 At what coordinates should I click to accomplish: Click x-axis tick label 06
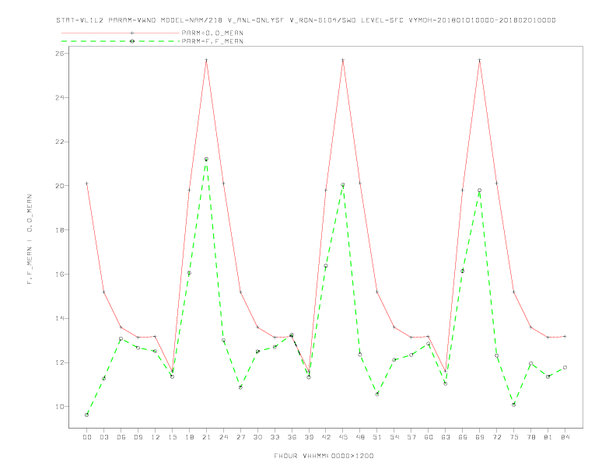point(121,437)
